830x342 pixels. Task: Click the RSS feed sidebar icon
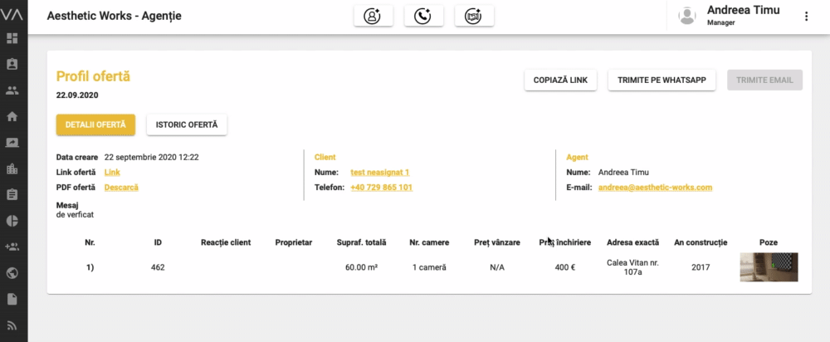(12, 325)
